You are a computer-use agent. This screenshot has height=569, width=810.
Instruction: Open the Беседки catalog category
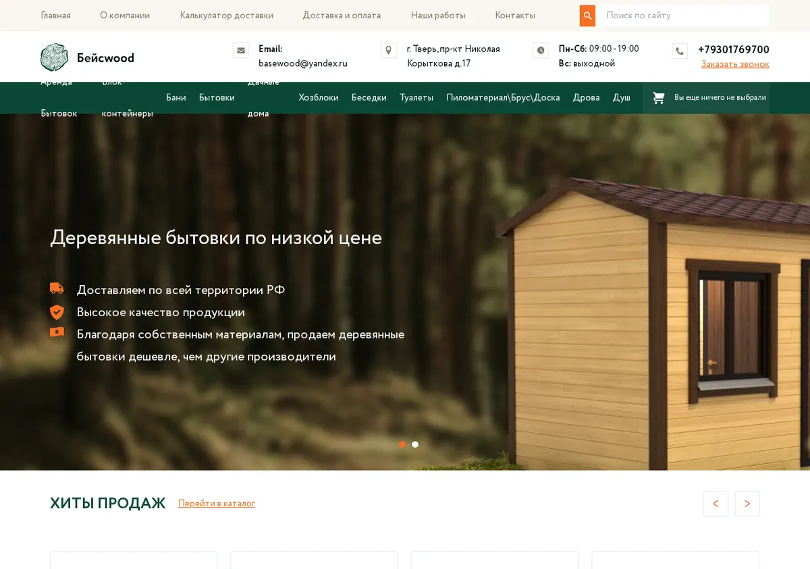369,98
